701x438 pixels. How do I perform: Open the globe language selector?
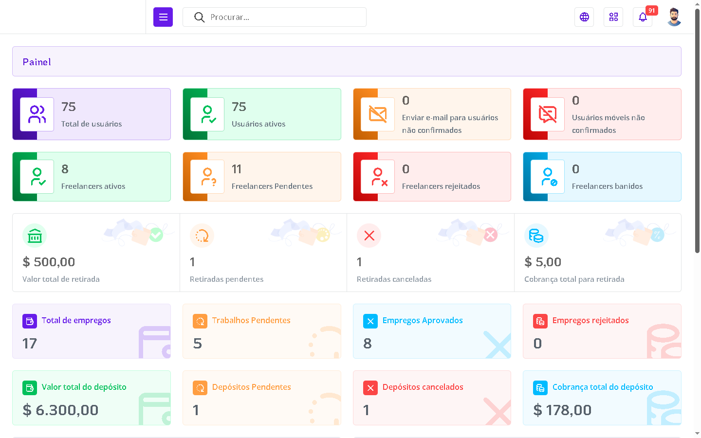[584, 17]
